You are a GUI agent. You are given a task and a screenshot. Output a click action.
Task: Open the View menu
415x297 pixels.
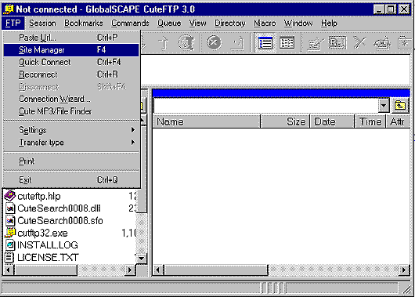197,24
